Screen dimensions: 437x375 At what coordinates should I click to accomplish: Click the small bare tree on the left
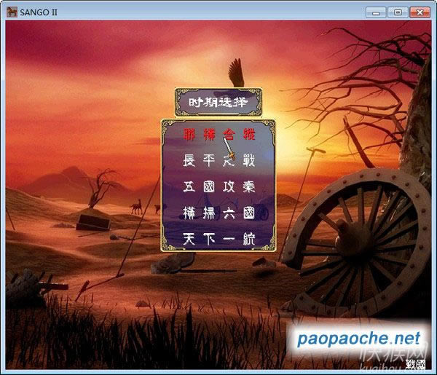pos(101,186)
